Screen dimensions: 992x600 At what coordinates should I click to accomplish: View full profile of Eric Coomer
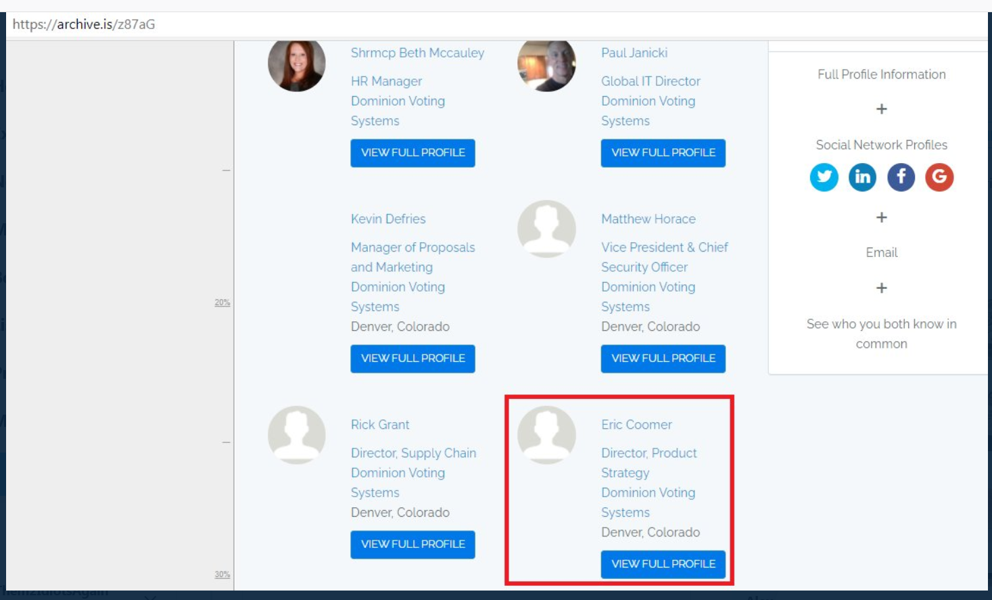point(663,564)
